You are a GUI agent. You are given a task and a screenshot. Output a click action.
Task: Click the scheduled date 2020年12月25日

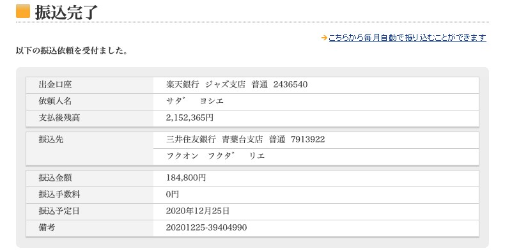198,211
